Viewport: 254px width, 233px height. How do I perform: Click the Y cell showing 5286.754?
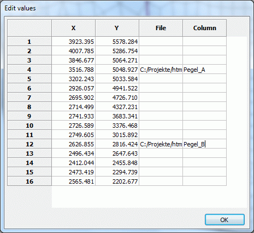[x=117, y=51]
